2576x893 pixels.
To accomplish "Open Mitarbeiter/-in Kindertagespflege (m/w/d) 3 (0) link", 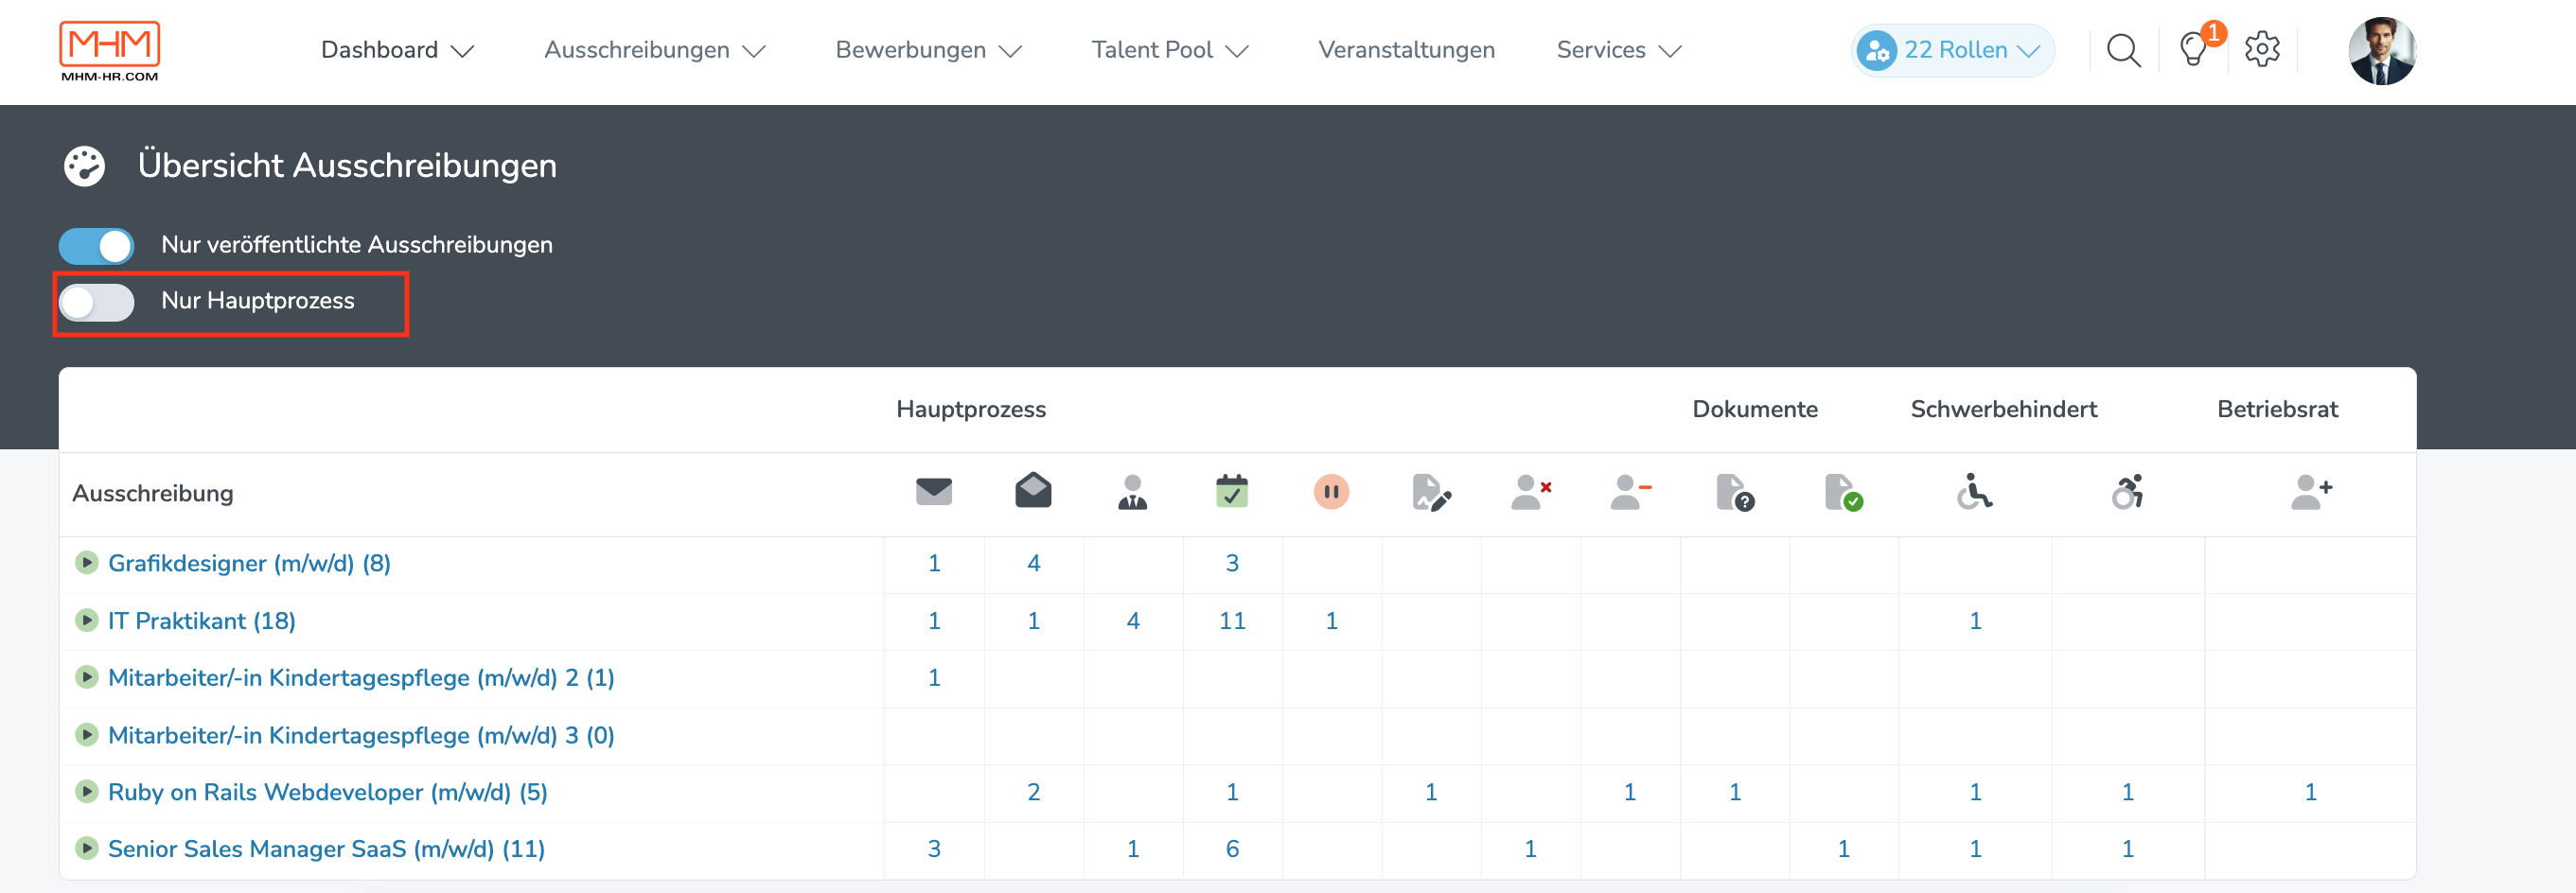I will [361, 736].
